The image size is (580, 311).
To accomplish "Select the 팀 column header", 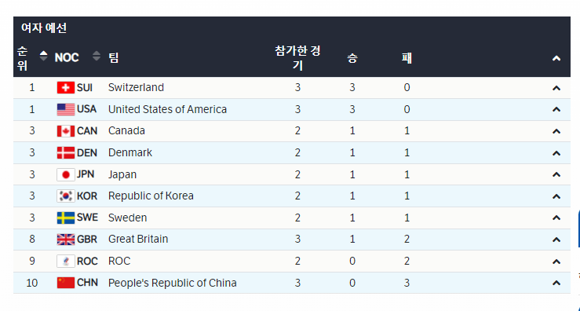I will click(114, 58).
